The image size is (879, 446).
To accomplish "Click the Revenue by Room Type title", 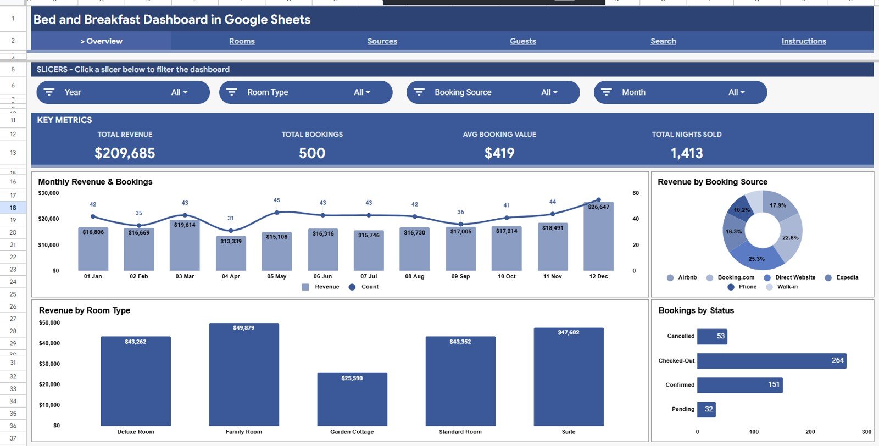I will pyautogui.click(x=85, y=310).
